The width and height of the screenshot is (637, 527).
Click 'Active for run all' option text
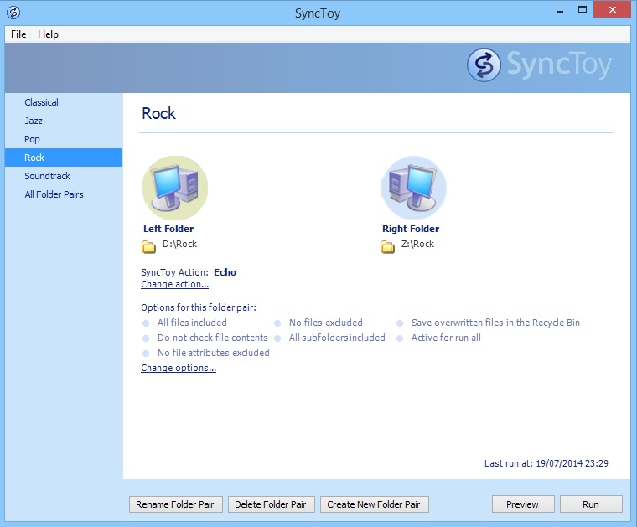pyautogui.click(x=446, y=338)
